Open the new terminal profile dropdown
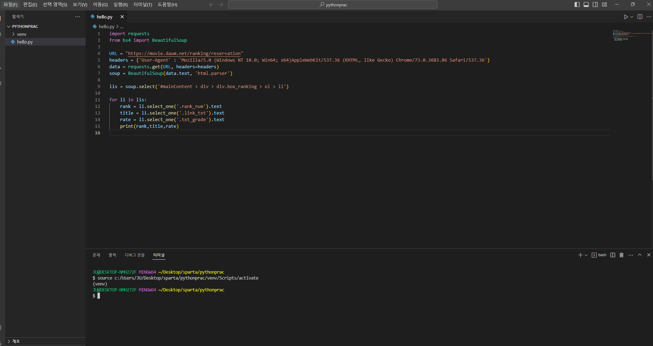The image size is (653, 346). 586,255
